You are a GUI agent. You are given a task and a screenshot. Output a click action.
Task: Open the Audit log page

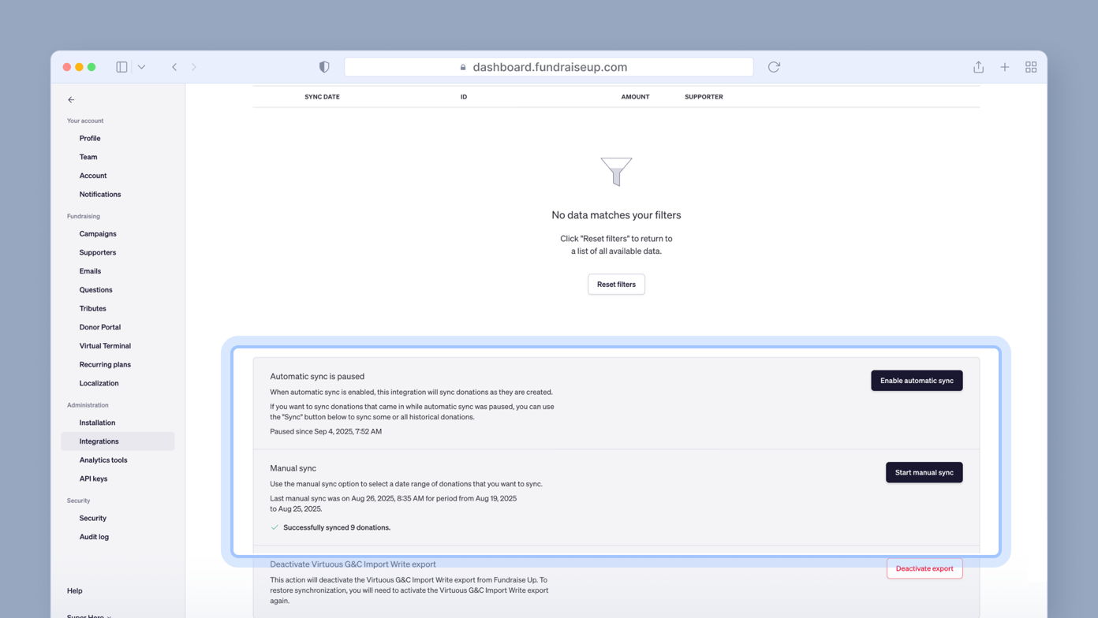(94, 537)
